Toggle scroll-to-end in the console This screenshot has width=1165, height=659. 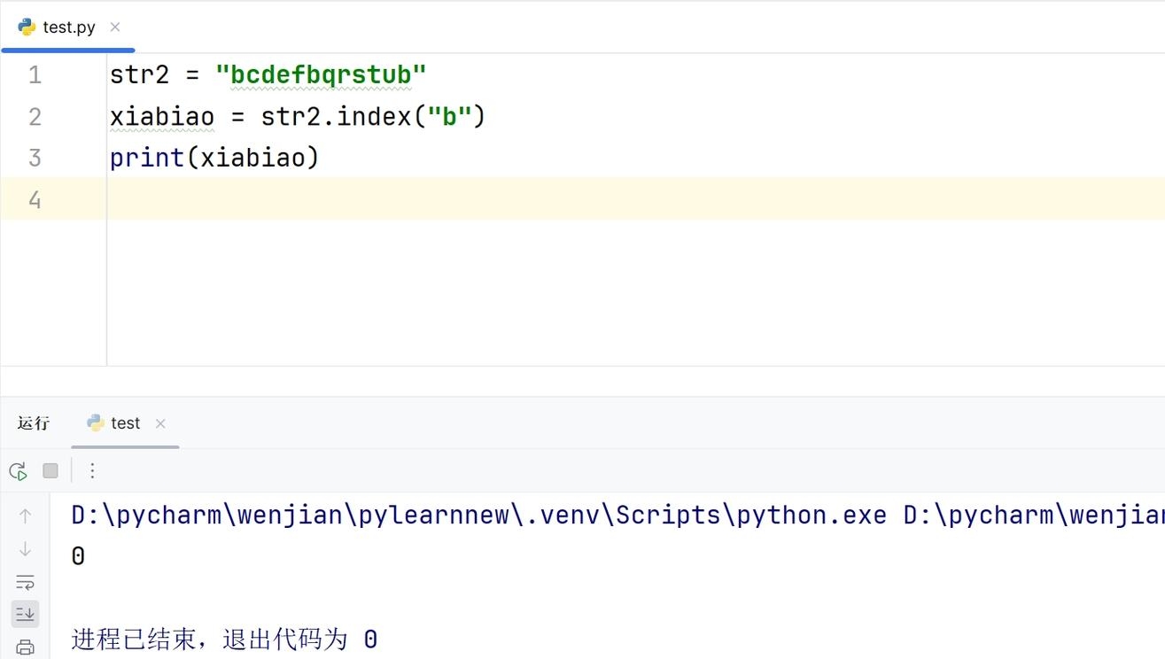[25, 613]
